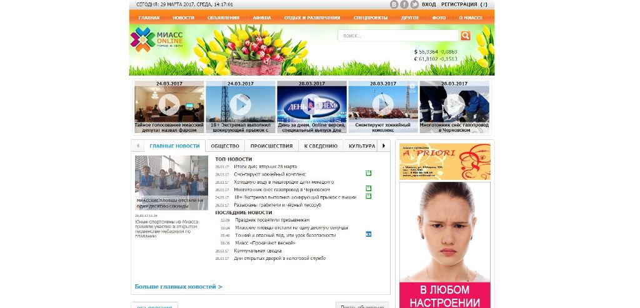
Task: Switch to the Общество news tab
Action: [x=225, y=146]
